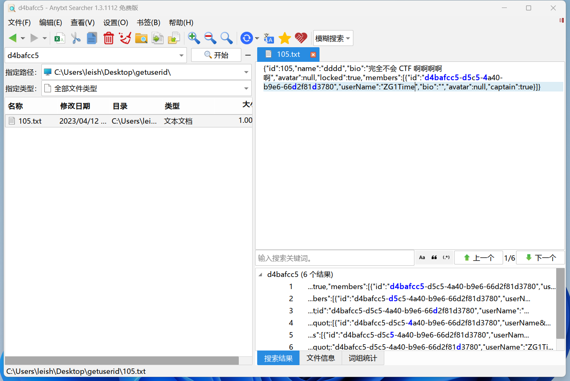Screen dimensions: 570x381
Task: Click the translate language icon
Action: click(x=269, y=38)
